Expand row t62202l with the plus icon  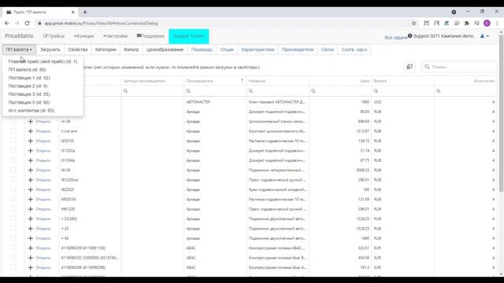(x=31, y=189)
